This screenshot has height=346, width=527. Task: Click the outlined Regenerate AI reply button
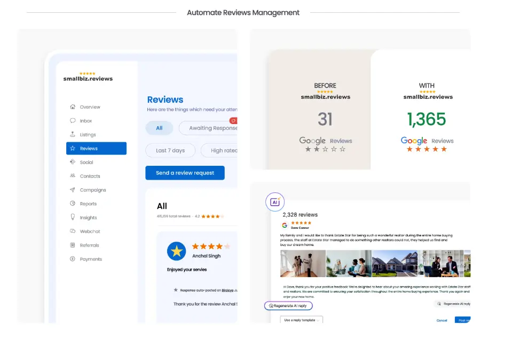[x=288, y=305]
